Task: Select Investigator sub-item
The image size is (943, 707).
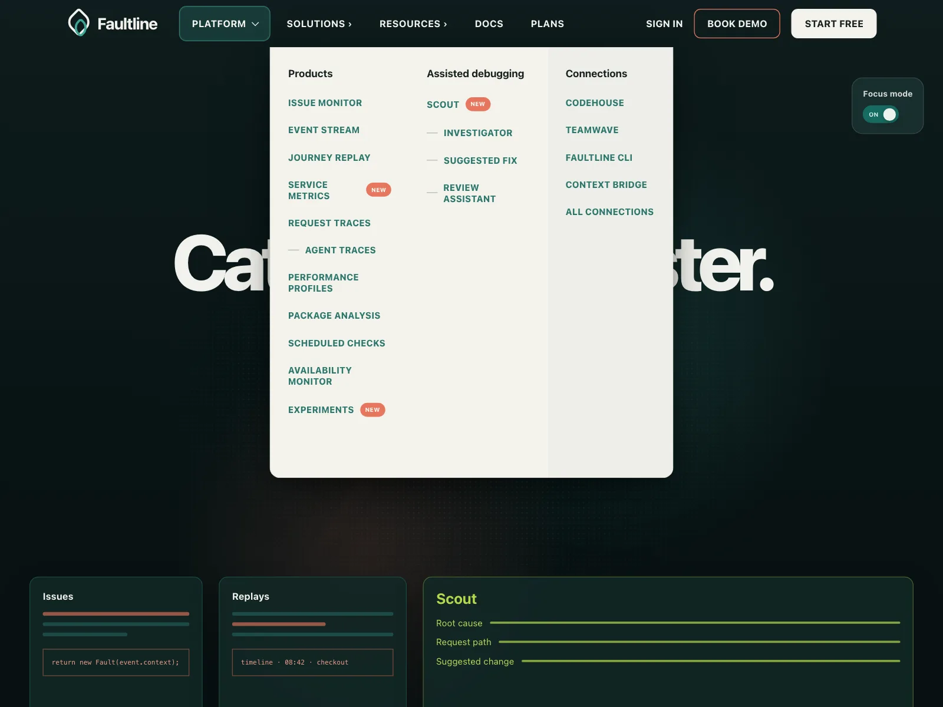Action: pyautogui.click(x=478, y=133)
